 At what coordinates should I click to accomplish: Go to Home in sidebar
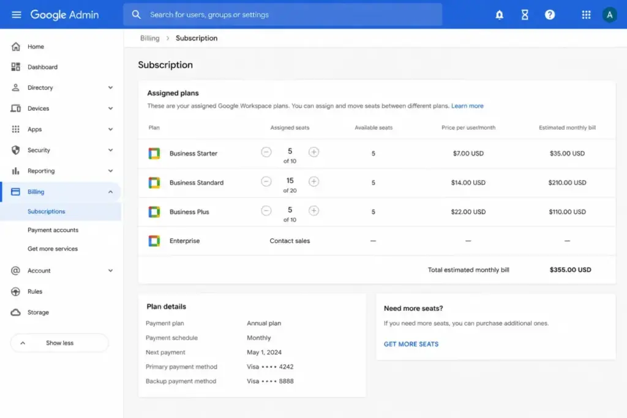pos(36,47)
